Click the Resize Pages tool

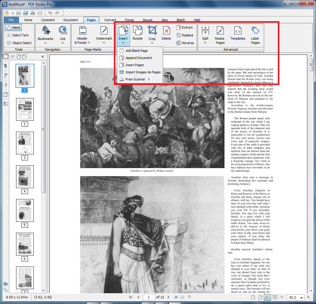tap(220, 35)
